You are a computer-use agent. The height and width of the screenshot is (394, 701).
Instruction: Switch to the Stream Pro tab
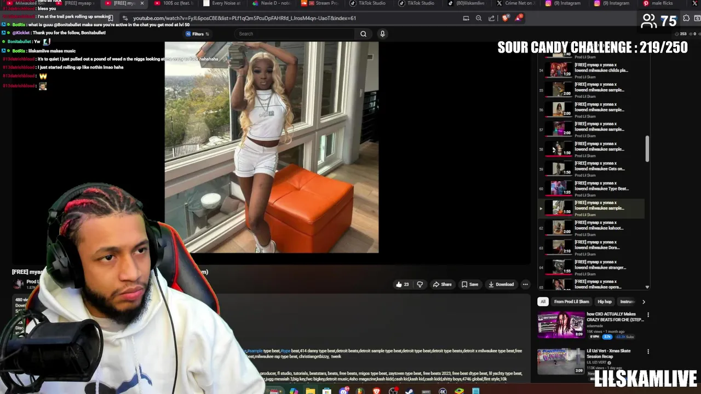[x=320, y=3]
